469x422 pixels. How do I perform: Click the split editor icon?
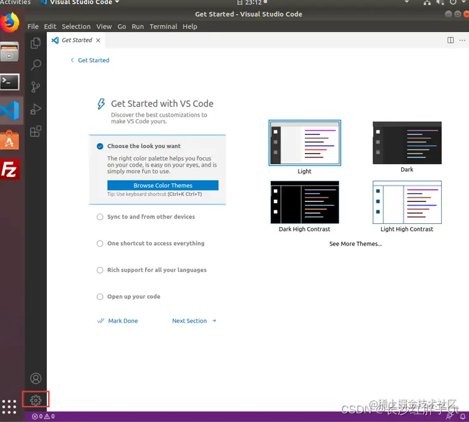coord(450,40)
